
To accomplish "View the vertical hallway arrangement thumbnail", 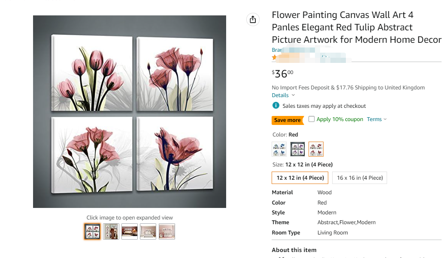I will [111, 231].
